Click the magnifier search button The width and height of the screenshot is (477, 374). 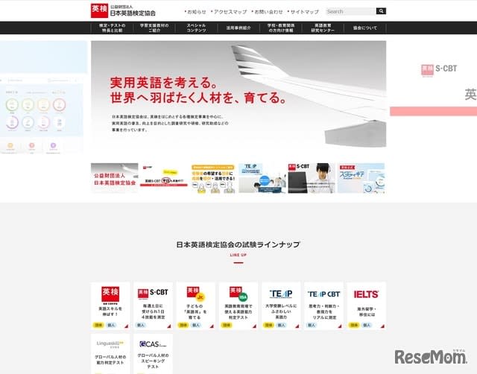(381, 11)
